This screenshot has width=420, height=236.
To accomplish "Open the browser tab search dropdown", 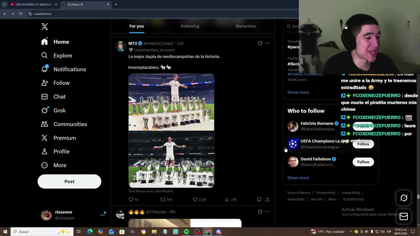I will (x=4, y=5).
